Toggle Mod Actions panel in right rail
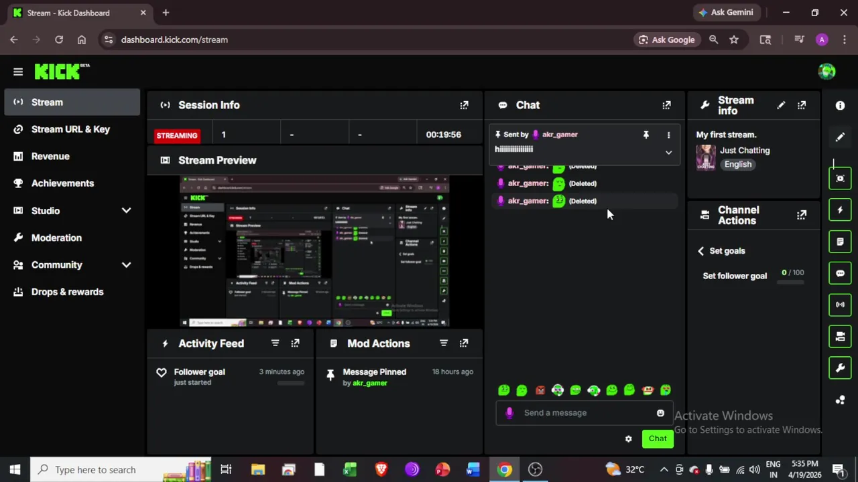Image resolution: width=858 pixels, height=482 pixels. [840, 242]
